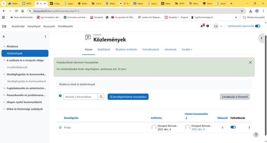Click the forum search magnifier button
The height and width of the screenshot is (143, 267).
pyautogui.click(x=101, y=97)
